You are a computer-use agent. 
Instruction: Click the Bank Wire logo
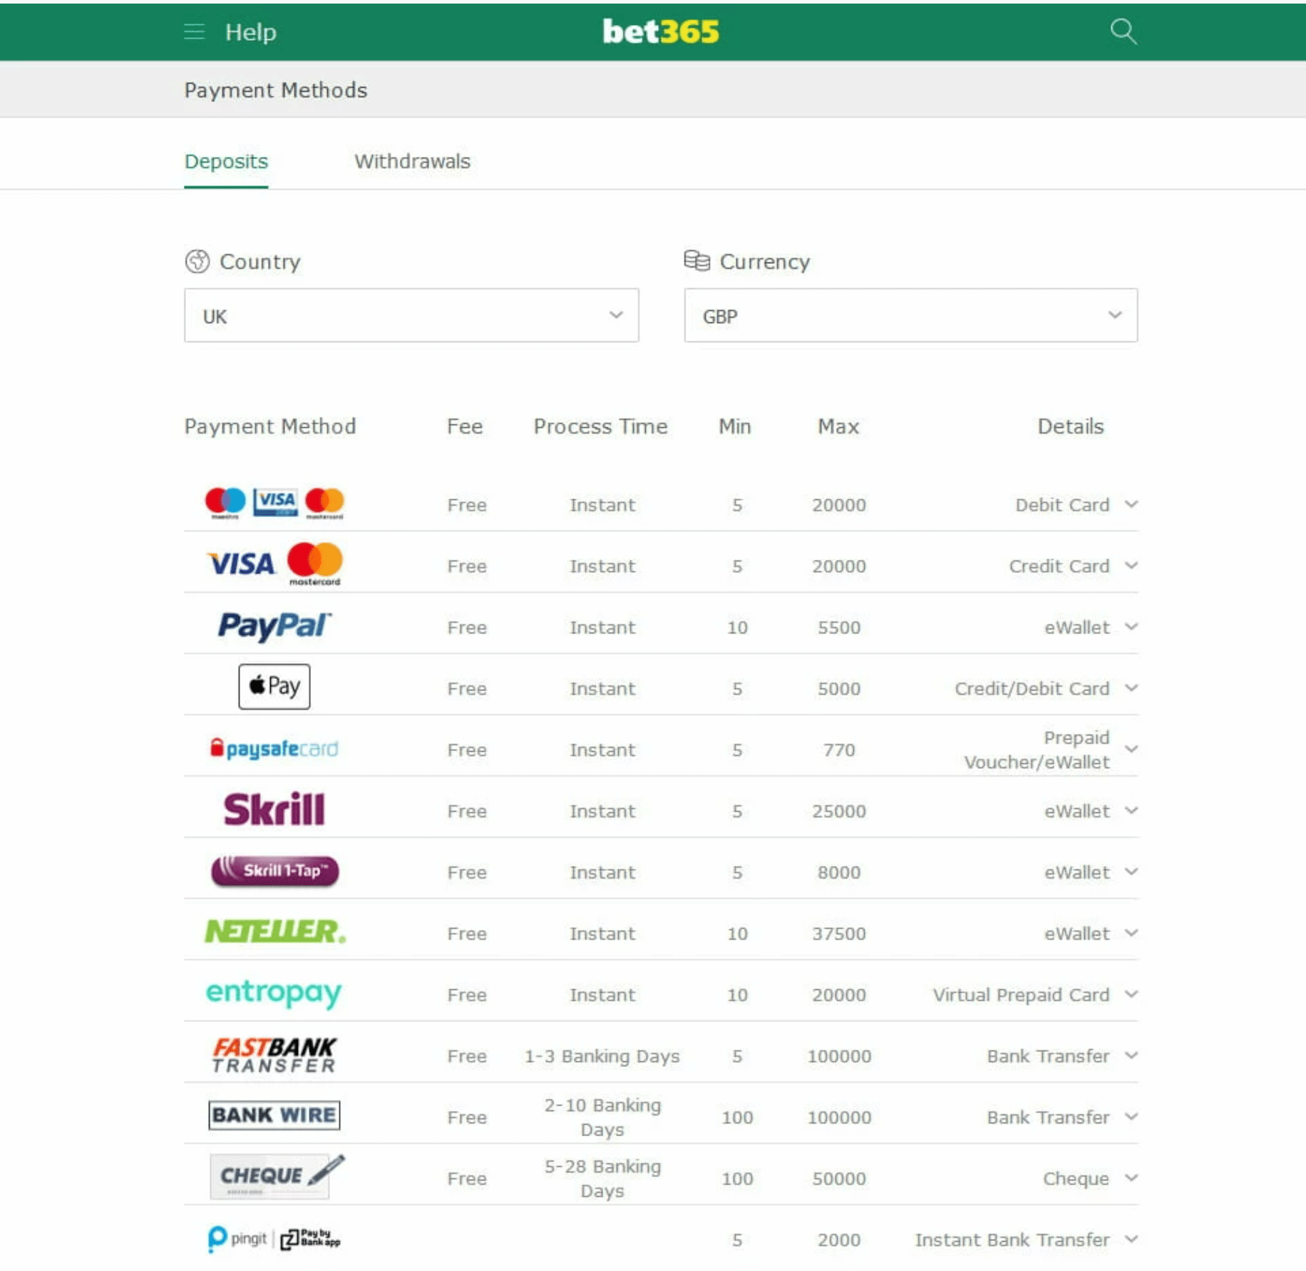[274, 1115]
